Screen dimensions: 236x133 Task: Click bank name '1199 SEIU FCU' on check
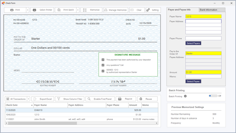click(96, 20)
